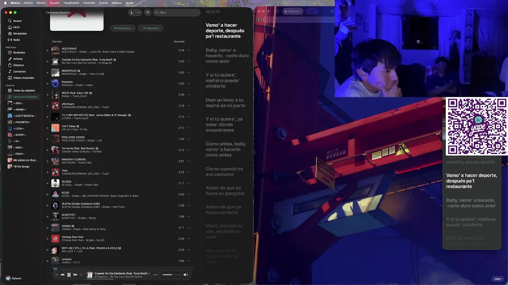This screenshot has height=285, width=508.
Task: Click the Aleatorio shuffle button
Action: (x=150, y=28)
